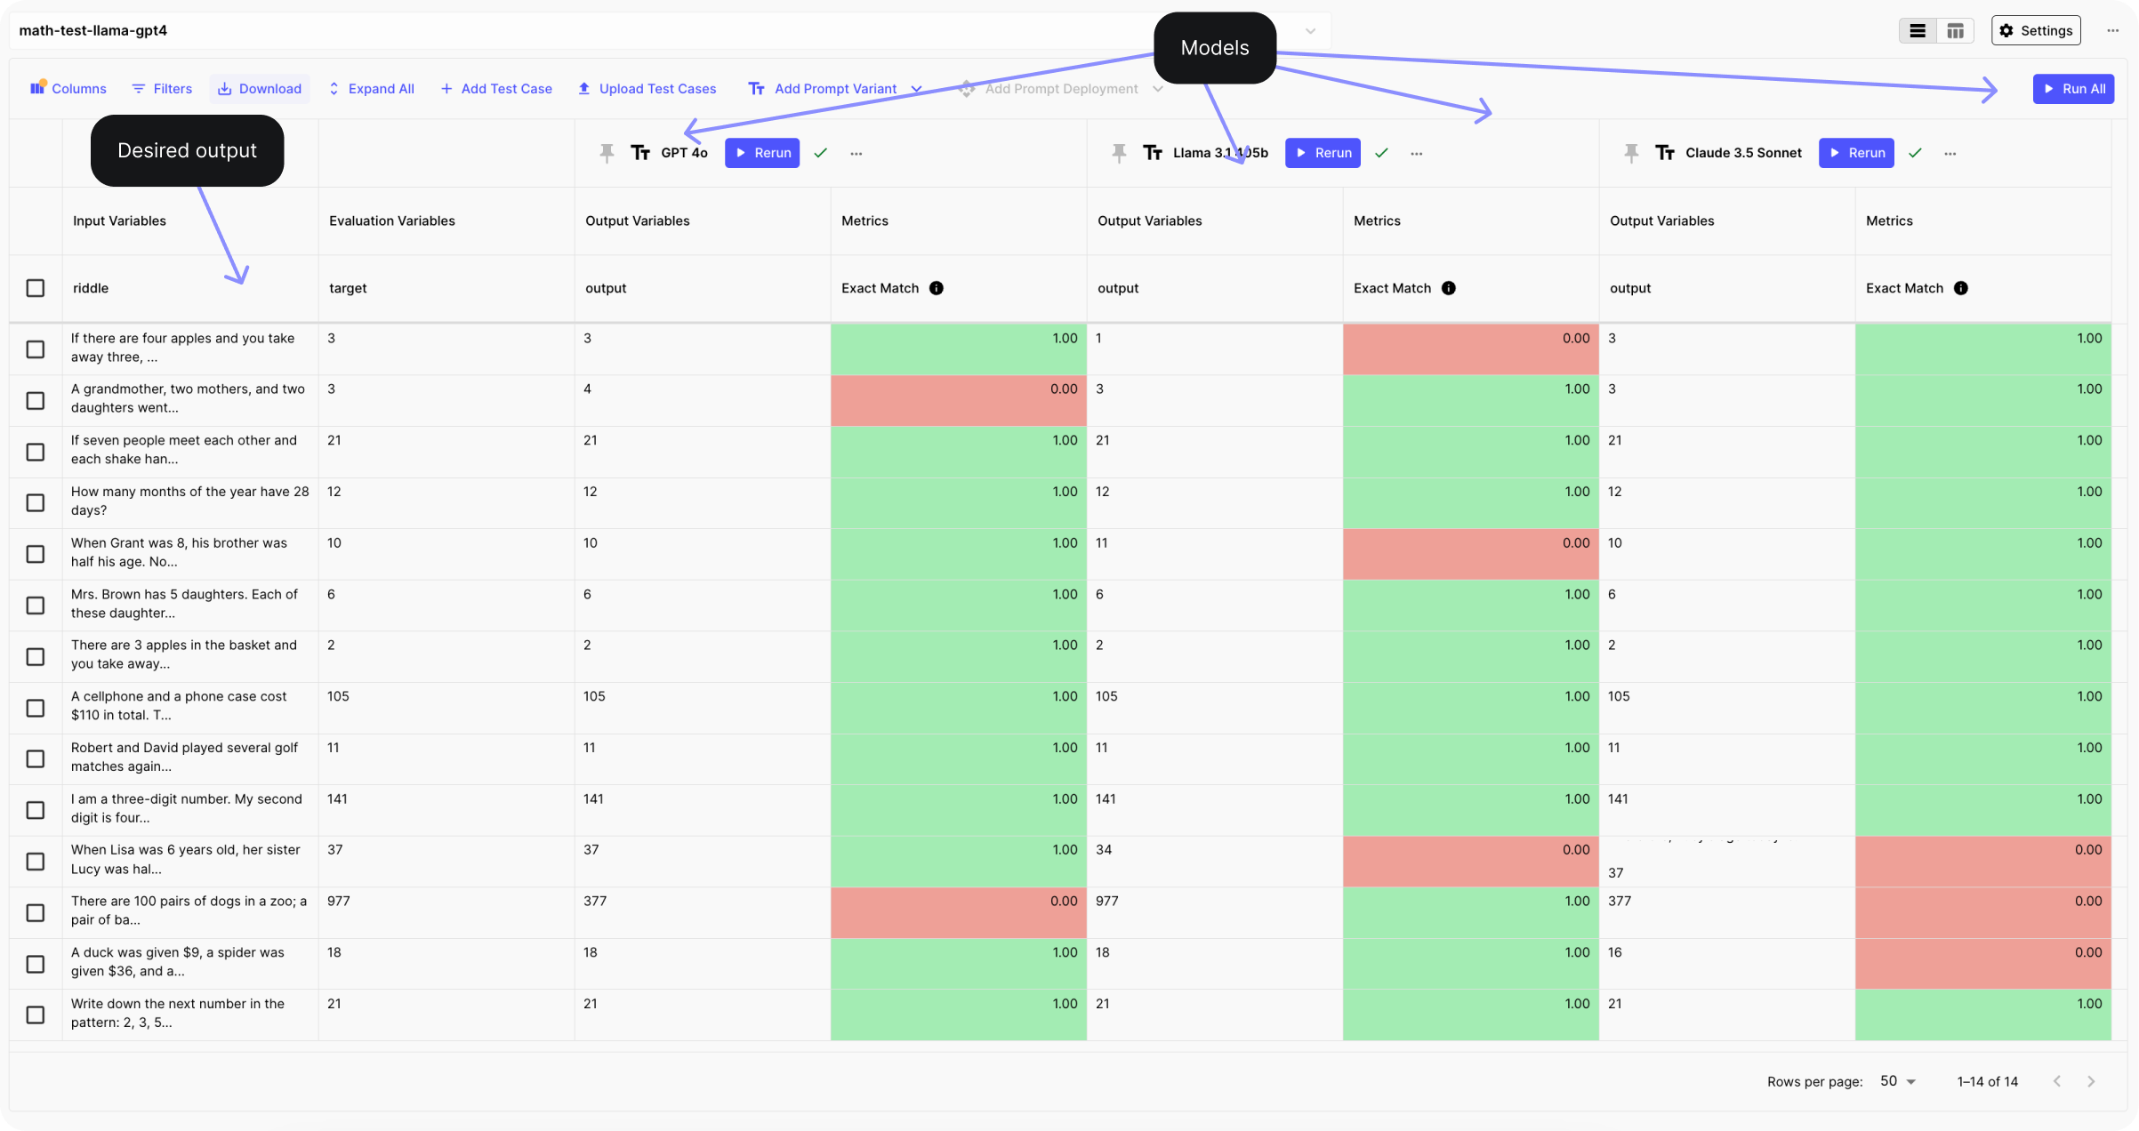This screenshot has height=1131, width=2139.
Task: Open the Columns menu
Action: (68, 89)
